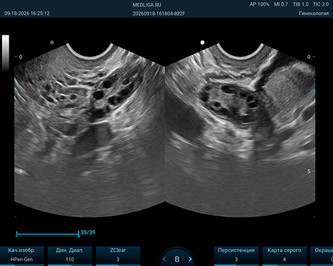Open the ZClear 3 setting

tap(118, 256)
